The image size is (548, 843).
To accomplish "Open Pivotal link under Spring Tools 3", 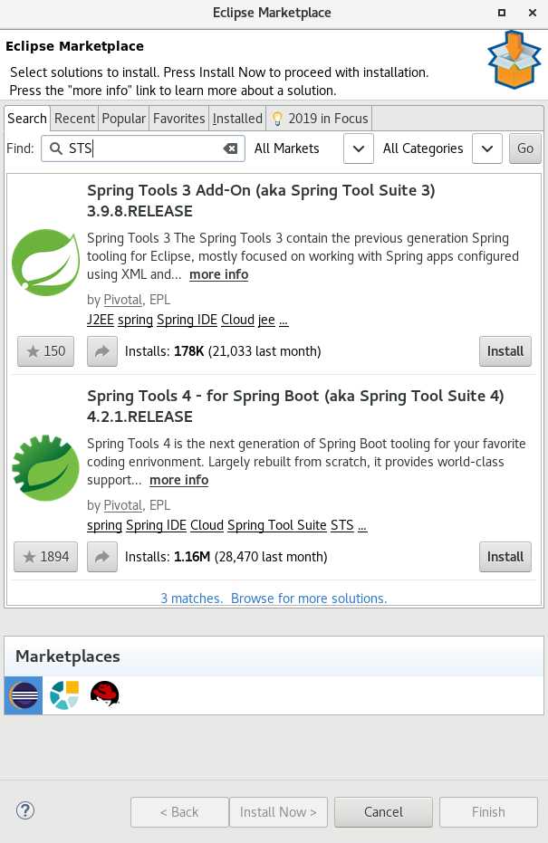I will [x=122, y=300].
